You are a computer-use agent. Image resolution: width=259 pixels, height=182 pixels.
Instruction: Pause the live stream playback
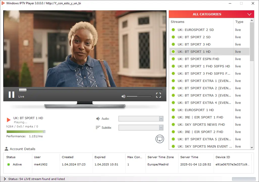click(12, 95)
